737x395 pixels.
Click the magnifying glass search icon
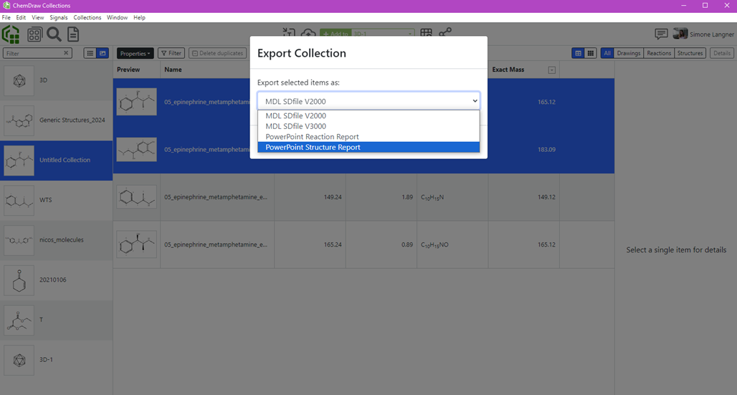(54, 34)
